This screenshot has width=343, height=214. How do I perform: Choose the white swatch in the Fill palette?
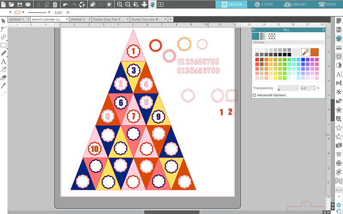[x=257, y=50]
